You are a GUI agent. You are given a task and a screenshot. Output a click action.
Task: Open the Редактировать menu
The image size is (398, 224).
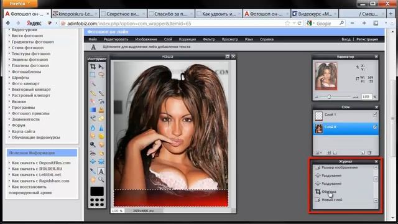[116, 39]
